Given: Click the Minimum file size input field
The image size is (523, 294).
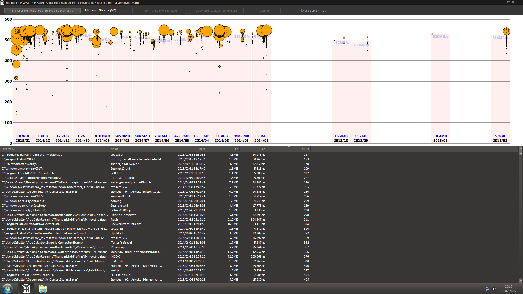Looking at the screenshot, I should point(126,10).
